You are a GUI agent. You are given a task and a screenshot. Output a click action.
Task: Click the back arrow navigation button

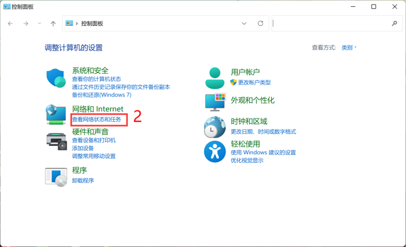click(x=10, y=24)
